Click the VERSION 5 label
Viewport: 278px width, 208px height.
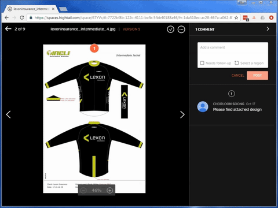click(x=131, y=29)
